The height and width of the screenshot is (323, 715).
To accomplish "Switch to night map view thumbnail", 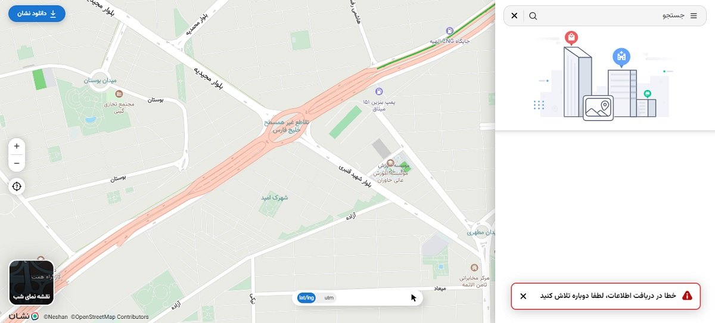I will (x=32, y=282).
